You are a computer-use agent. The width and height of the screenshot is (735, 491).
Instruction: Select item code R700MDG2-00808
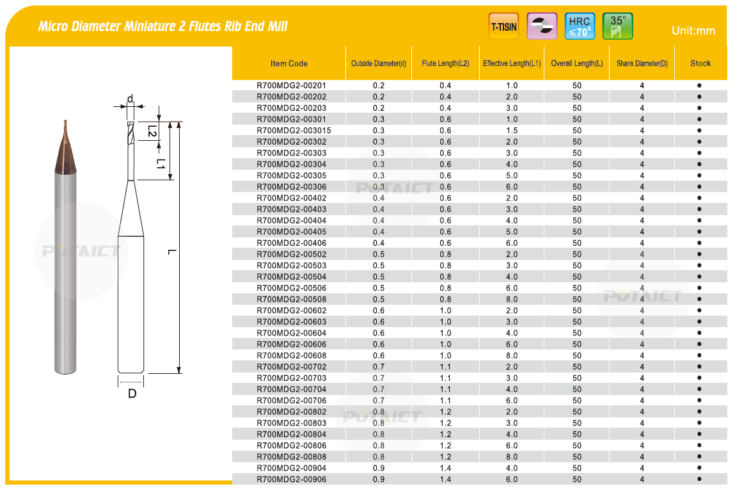click(291, 457)
